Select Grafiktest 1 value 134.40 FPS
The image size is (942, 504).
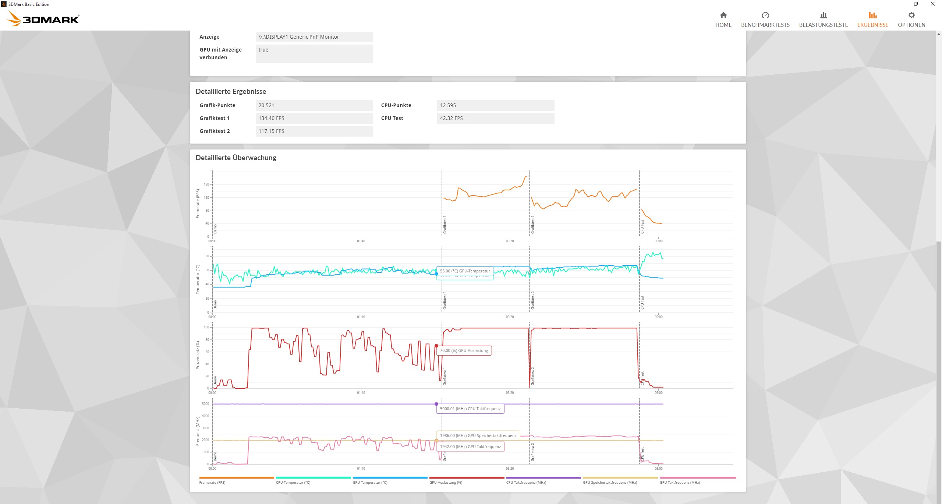coord(314,118)
